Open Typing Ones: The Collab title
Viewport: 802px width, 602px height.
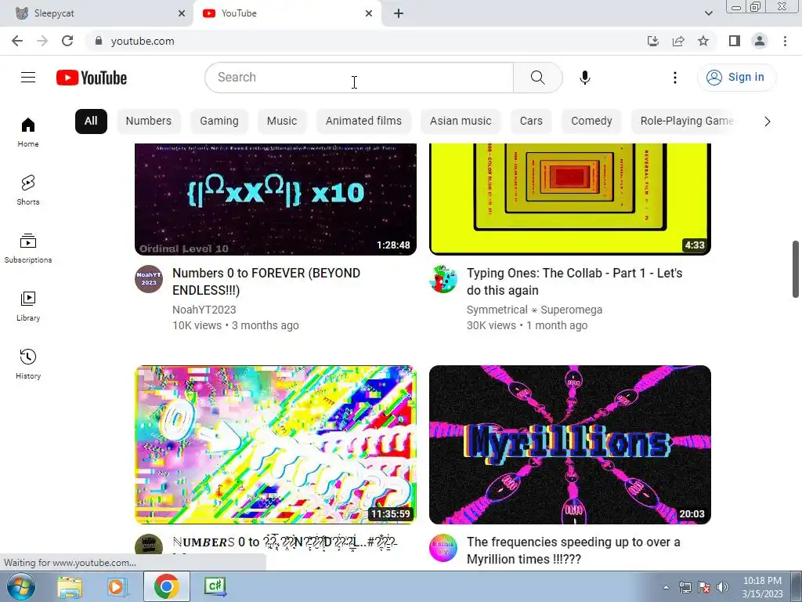point(574,281)
